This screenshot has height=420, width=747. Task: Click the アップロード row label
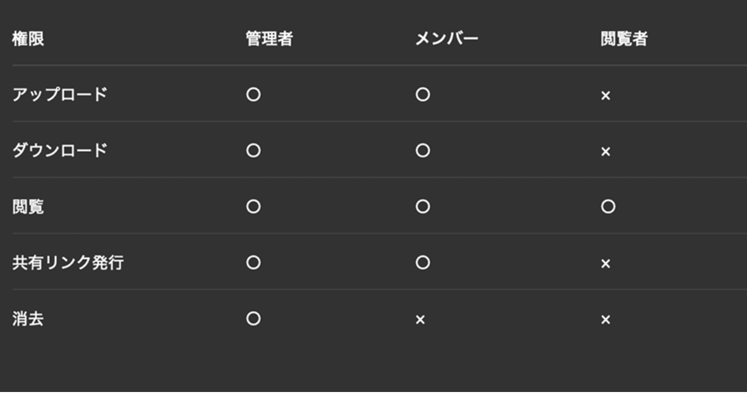[x=60, y=94]
